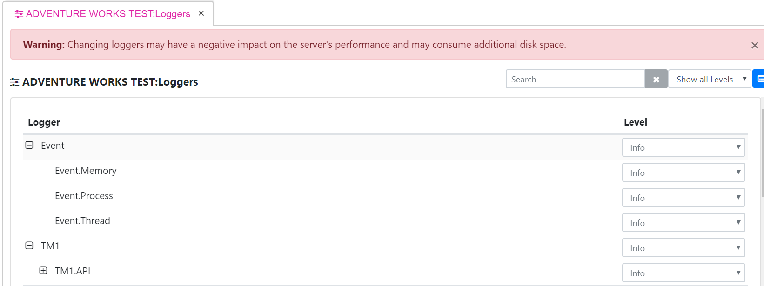Click into the Search loggers field
The width and height of the screenshot is (764, 286).
(x=576, y=79)
